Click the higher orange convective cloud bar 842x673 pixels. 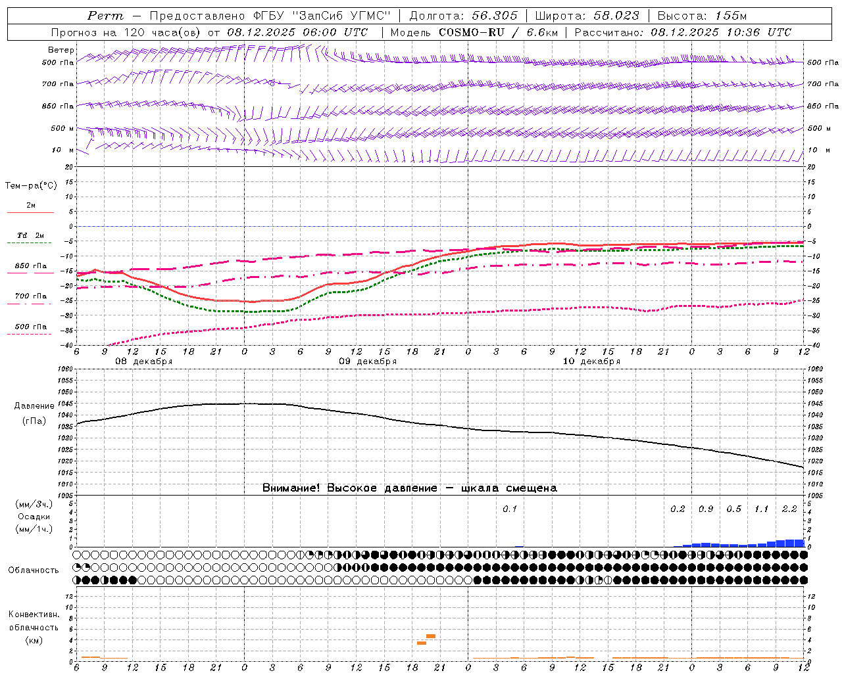pos(431,636)
